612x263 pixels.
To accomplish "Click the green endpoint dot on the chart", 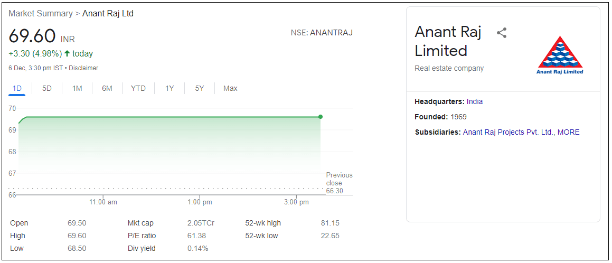I will (321, 117).
